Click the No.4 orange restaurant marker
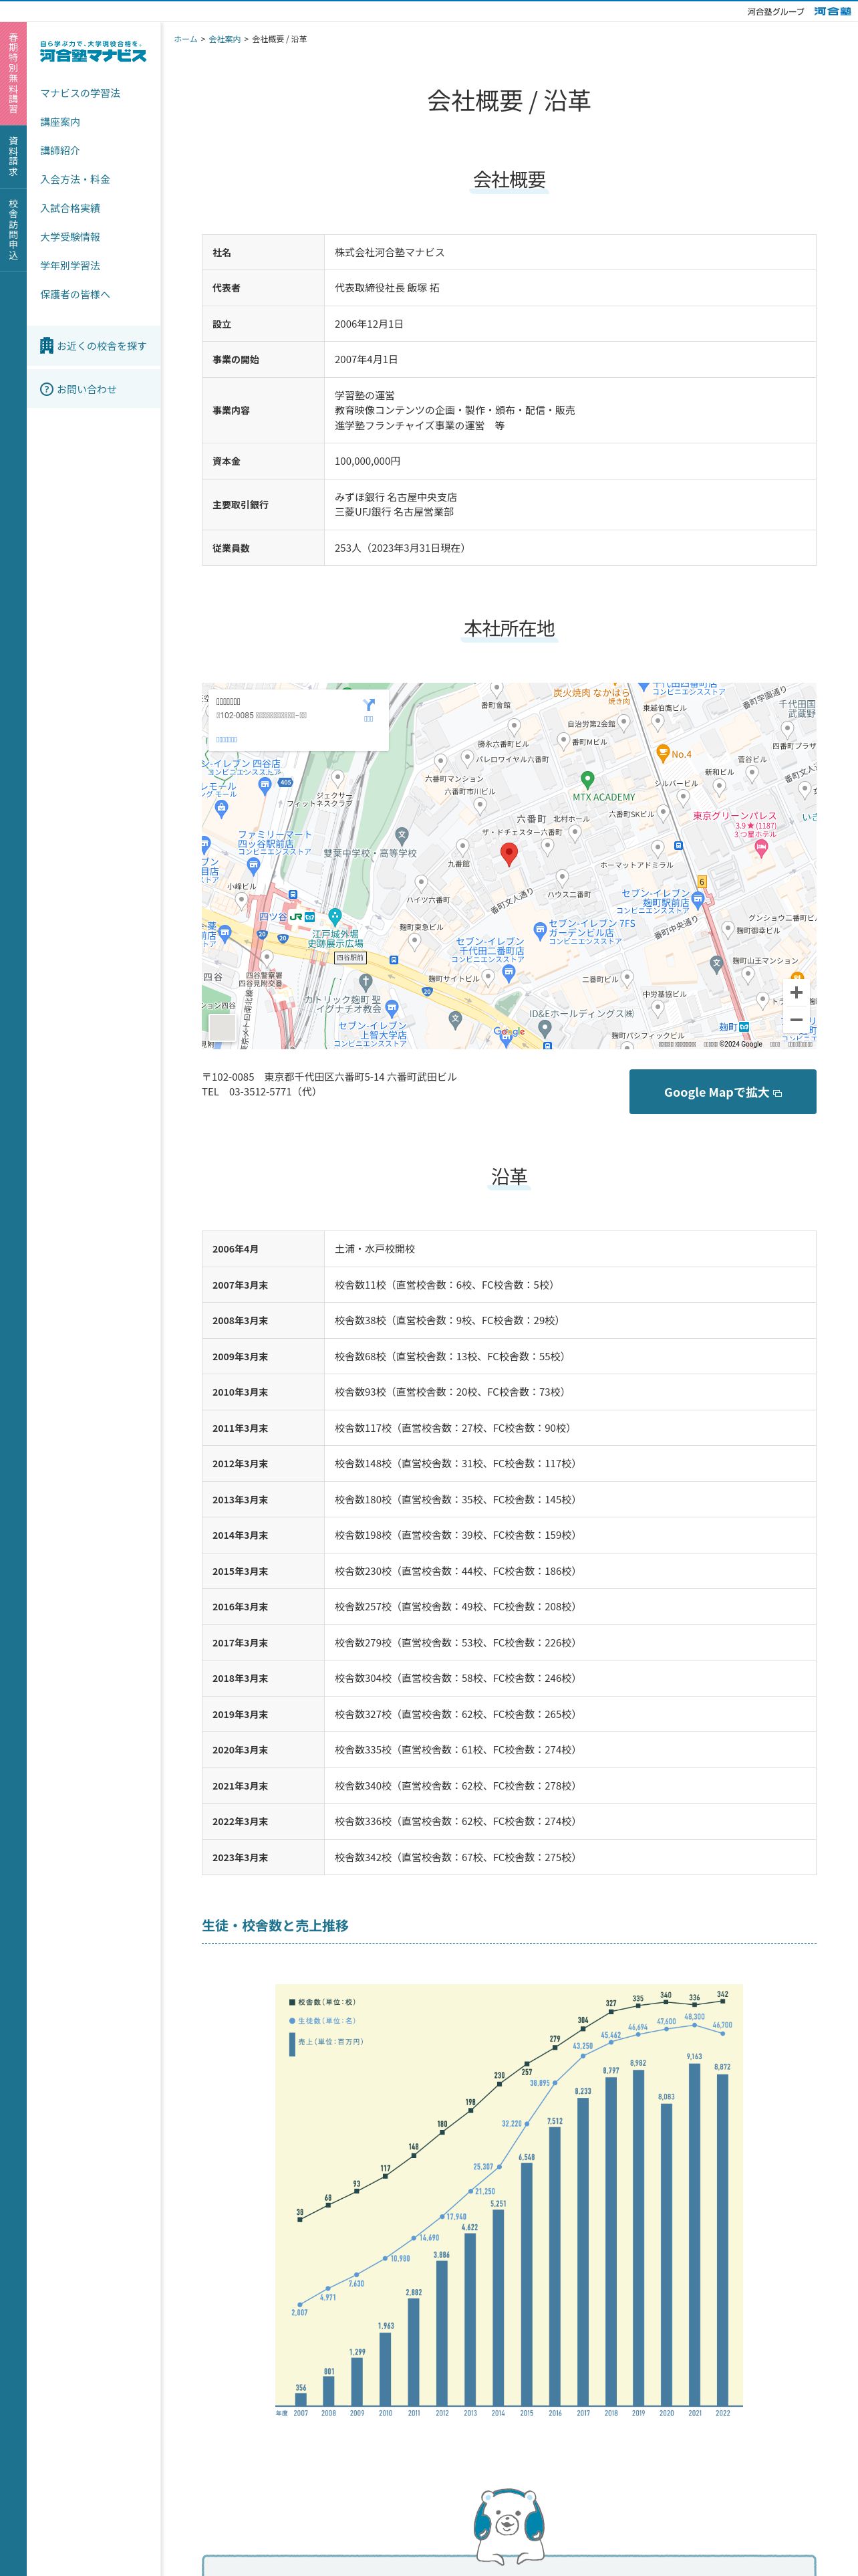Image resolution: width=858 pixels, height=2576 pixels. point(662,754)
